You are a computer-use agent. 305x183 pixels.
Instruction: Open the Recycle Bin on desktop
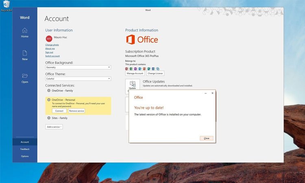5,5
